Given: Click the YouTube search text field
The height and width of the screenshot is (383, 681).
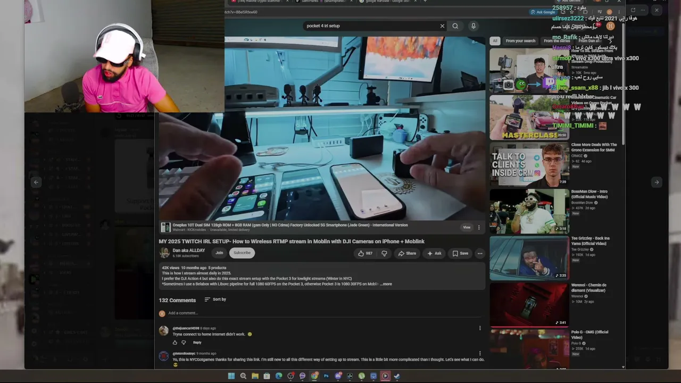Looking at the screenshot, I should (372, 26).
